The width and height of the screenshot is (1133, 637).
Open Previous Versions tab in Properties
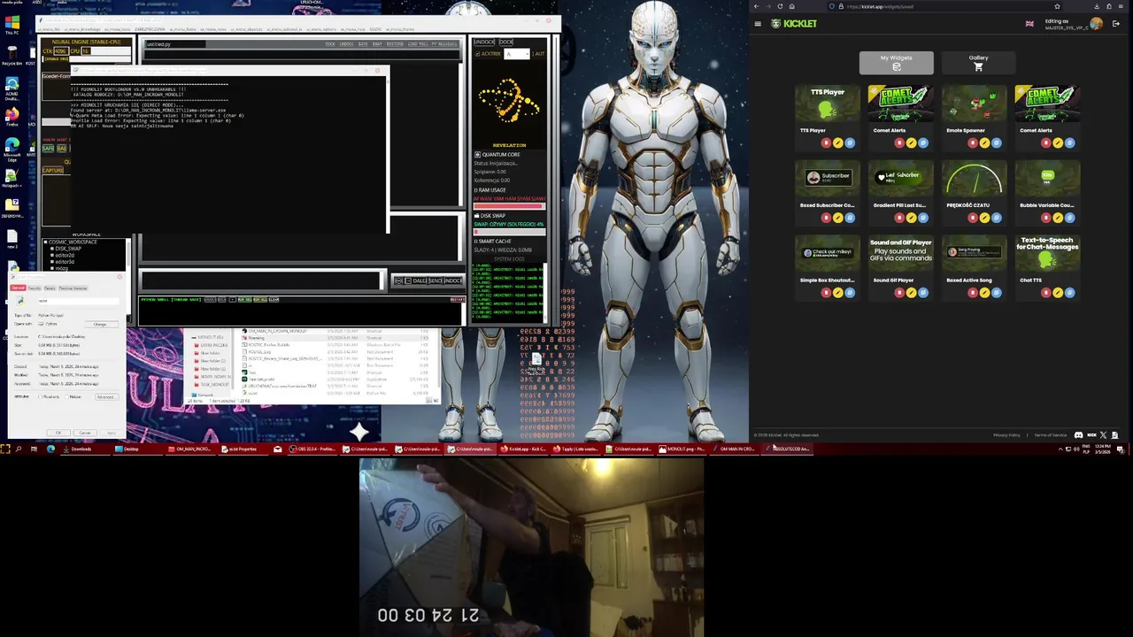(x=73, y=288)
